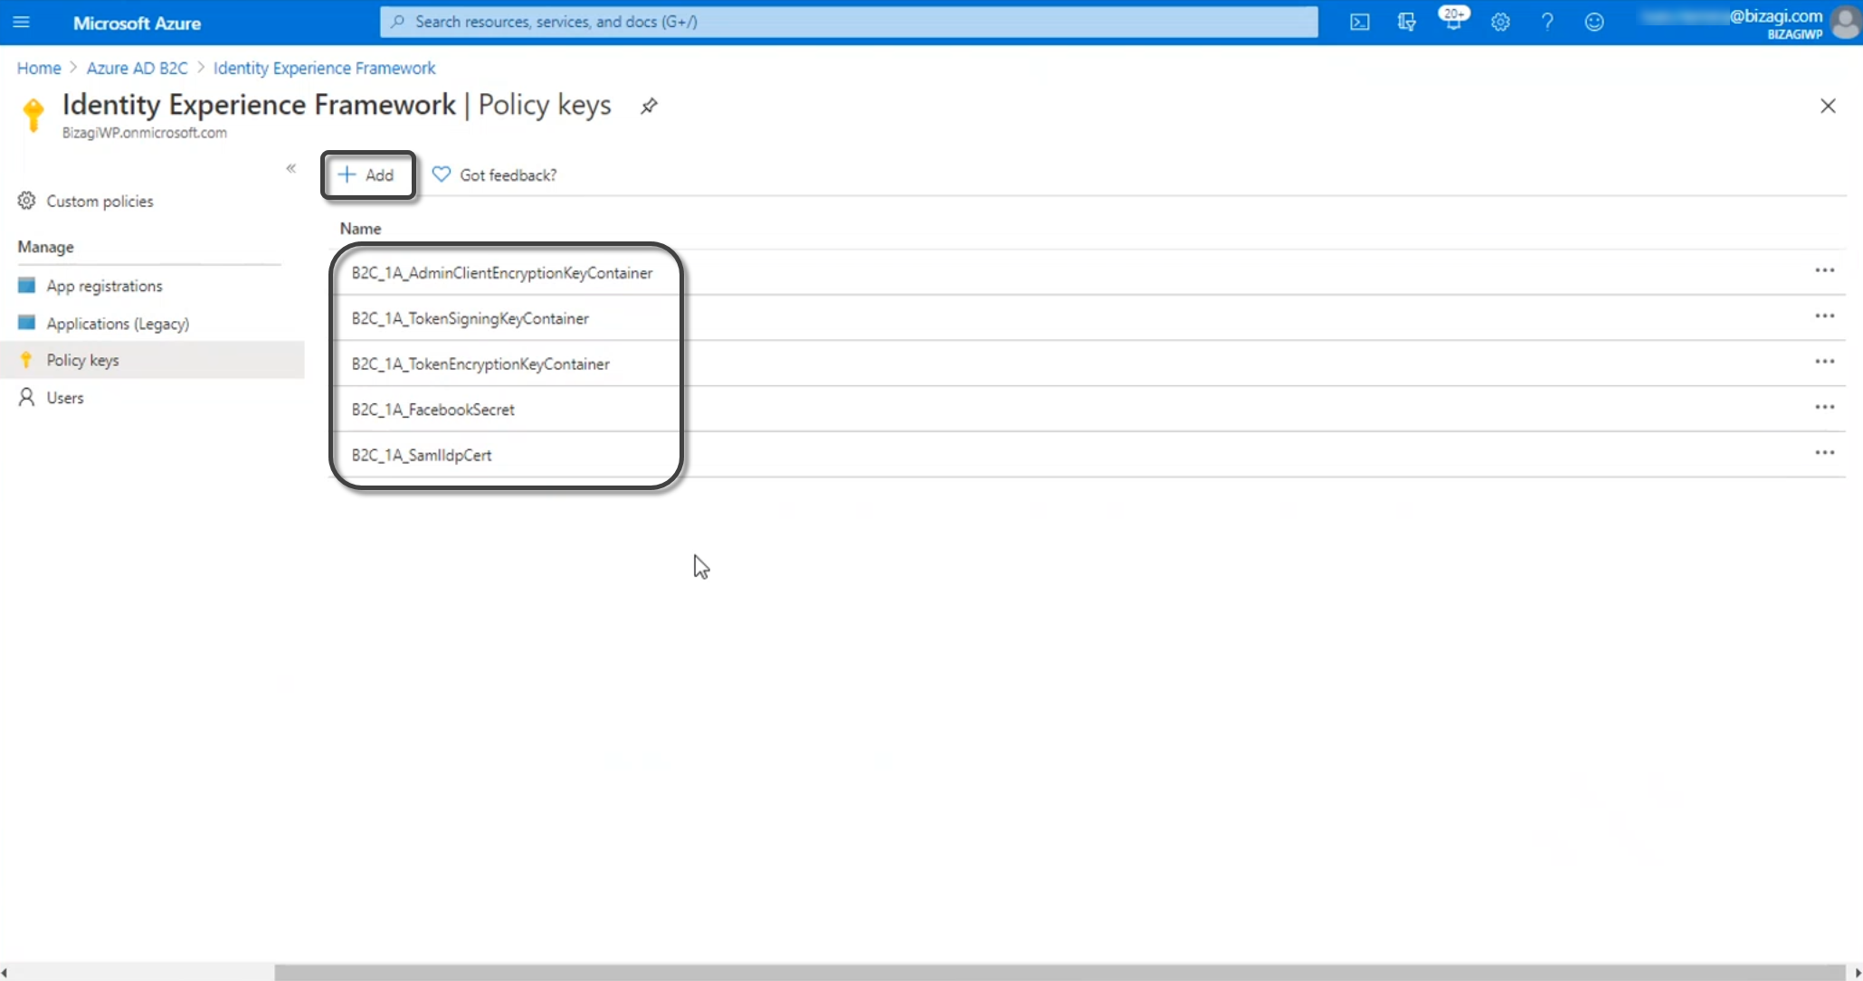Screen dimensions: 1863x981
Task: Toggle the Azure AD B2C breadcrumb link
Action: [x=137, y=68]
